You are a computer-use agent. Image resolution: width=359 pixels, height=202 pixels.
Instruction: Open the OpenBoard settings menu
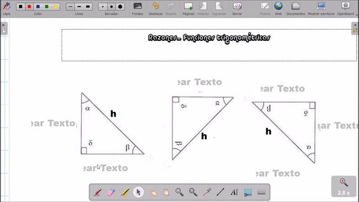(x=346, y=8)
